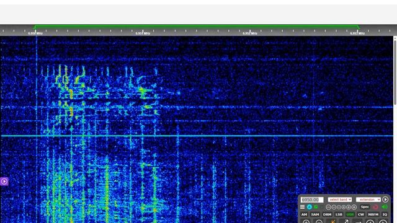Step frequency down by the largest decrement

coord(328,207)
